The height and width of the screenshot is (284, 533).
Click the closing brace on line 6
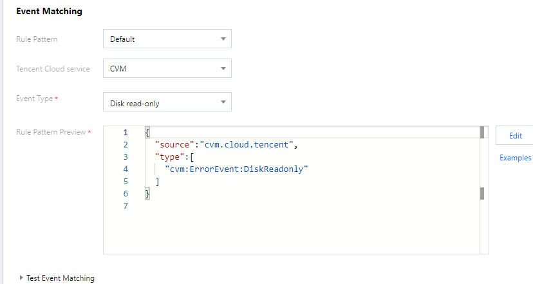coord(147,194)
